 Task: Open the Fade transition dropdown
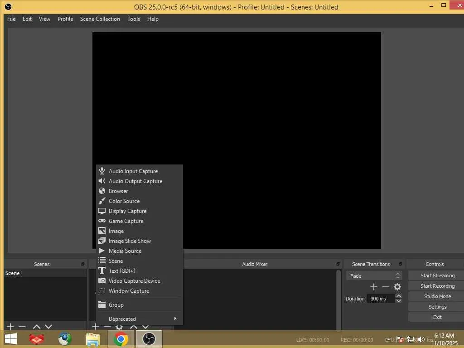coord(374,276)
